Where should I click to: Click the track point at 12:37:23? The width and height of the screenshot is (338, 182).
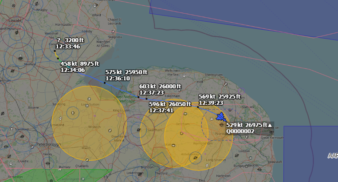(x=138, y=97)
